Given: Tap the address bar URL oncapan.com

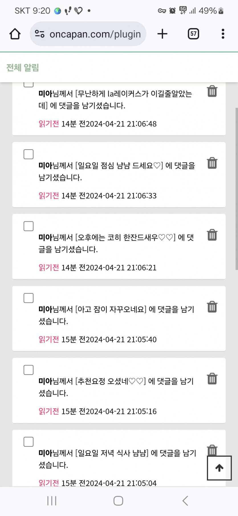Looking at the screenshot, I should coord(95,34).
